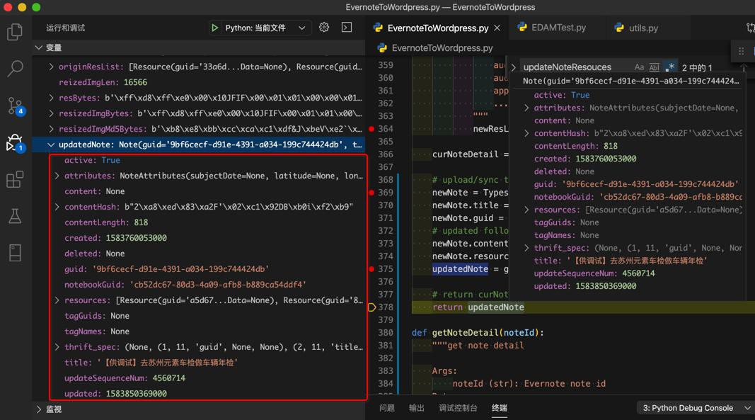This screenshot has height=420, width=755.
Task: Expand the originResList variable
Action: tap(52, 67)
